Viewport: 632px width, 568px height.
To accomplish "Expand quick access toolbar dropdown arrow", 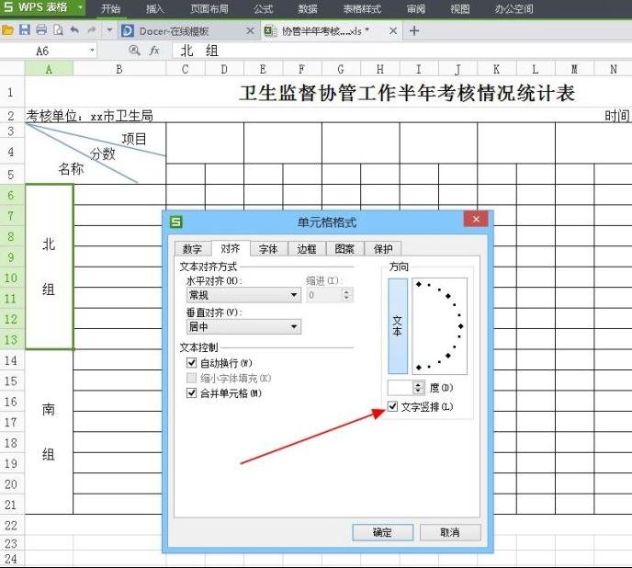I will point(109,30).
